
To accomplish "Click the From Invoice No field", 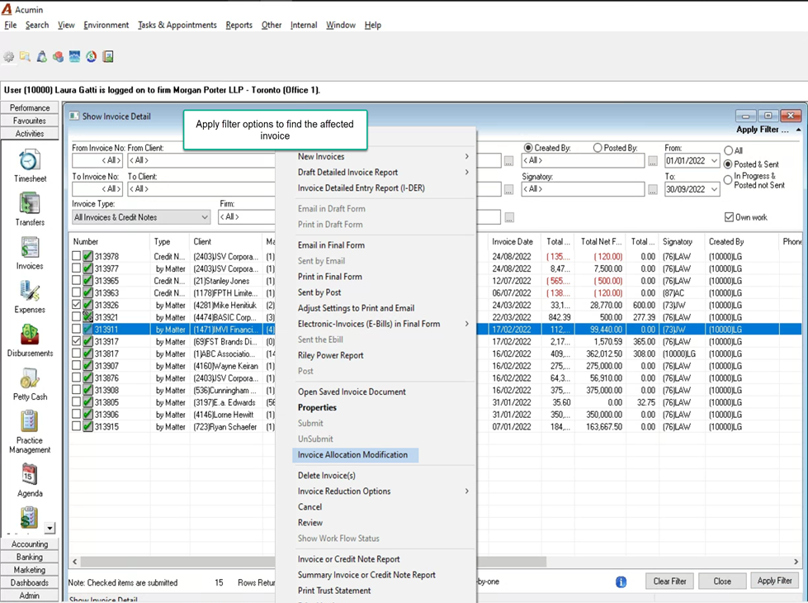I will click(97, 160).
